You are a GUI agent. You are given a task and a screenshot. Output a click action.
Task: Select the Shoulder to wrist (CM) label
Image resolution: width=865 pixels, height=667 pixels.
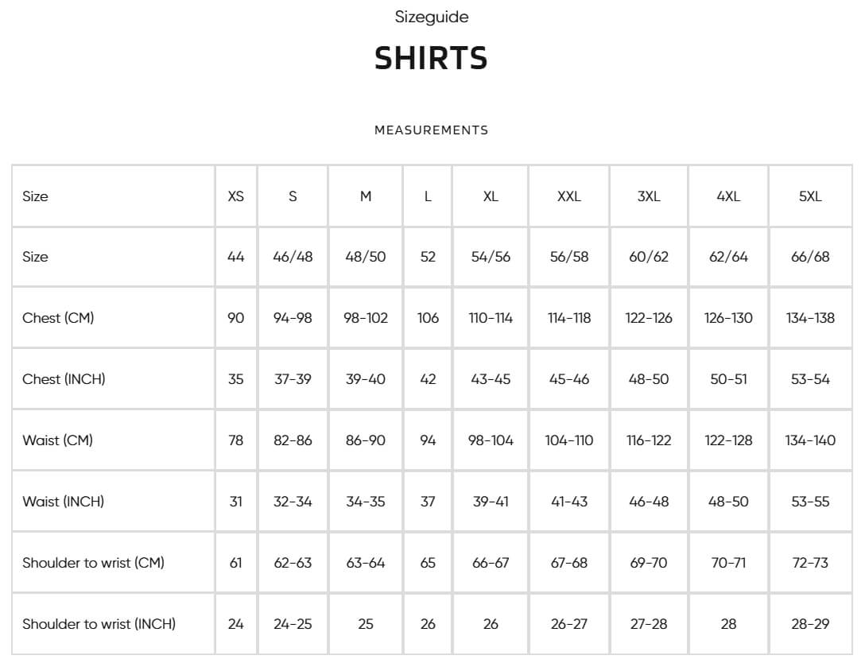[x=93, y=563]
